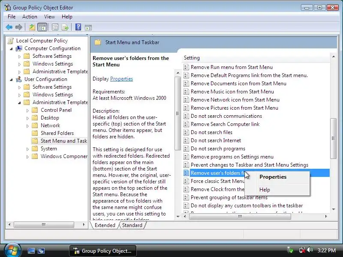343x257 pixels.
Task: Open the View menu
Action: [x=49, y=17]
